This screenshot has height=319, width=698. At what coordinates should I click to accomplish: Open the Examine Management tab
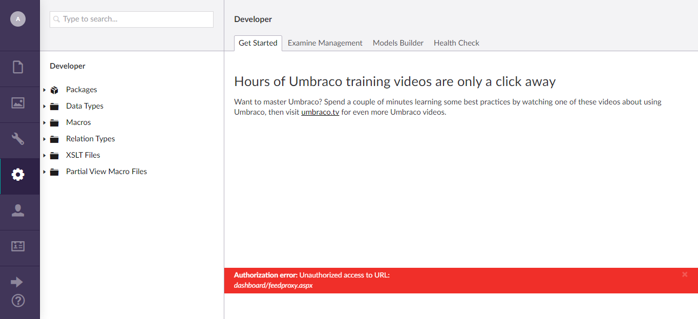(325, 43)
